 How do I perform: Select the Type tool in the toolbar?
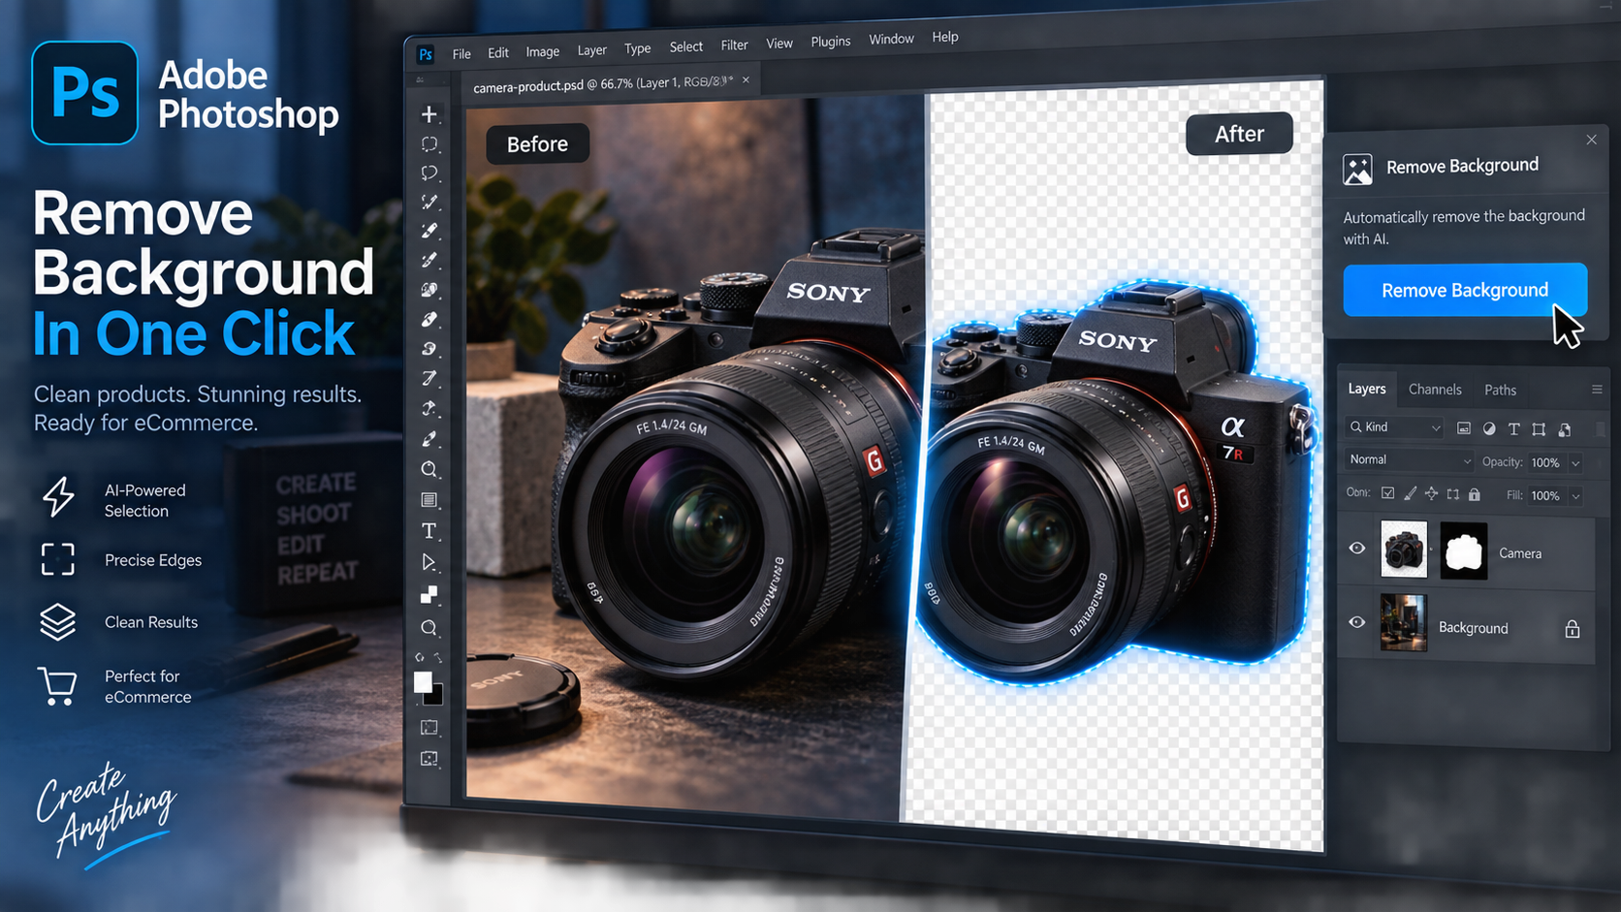pyautogui.click(x=429, y=531)
